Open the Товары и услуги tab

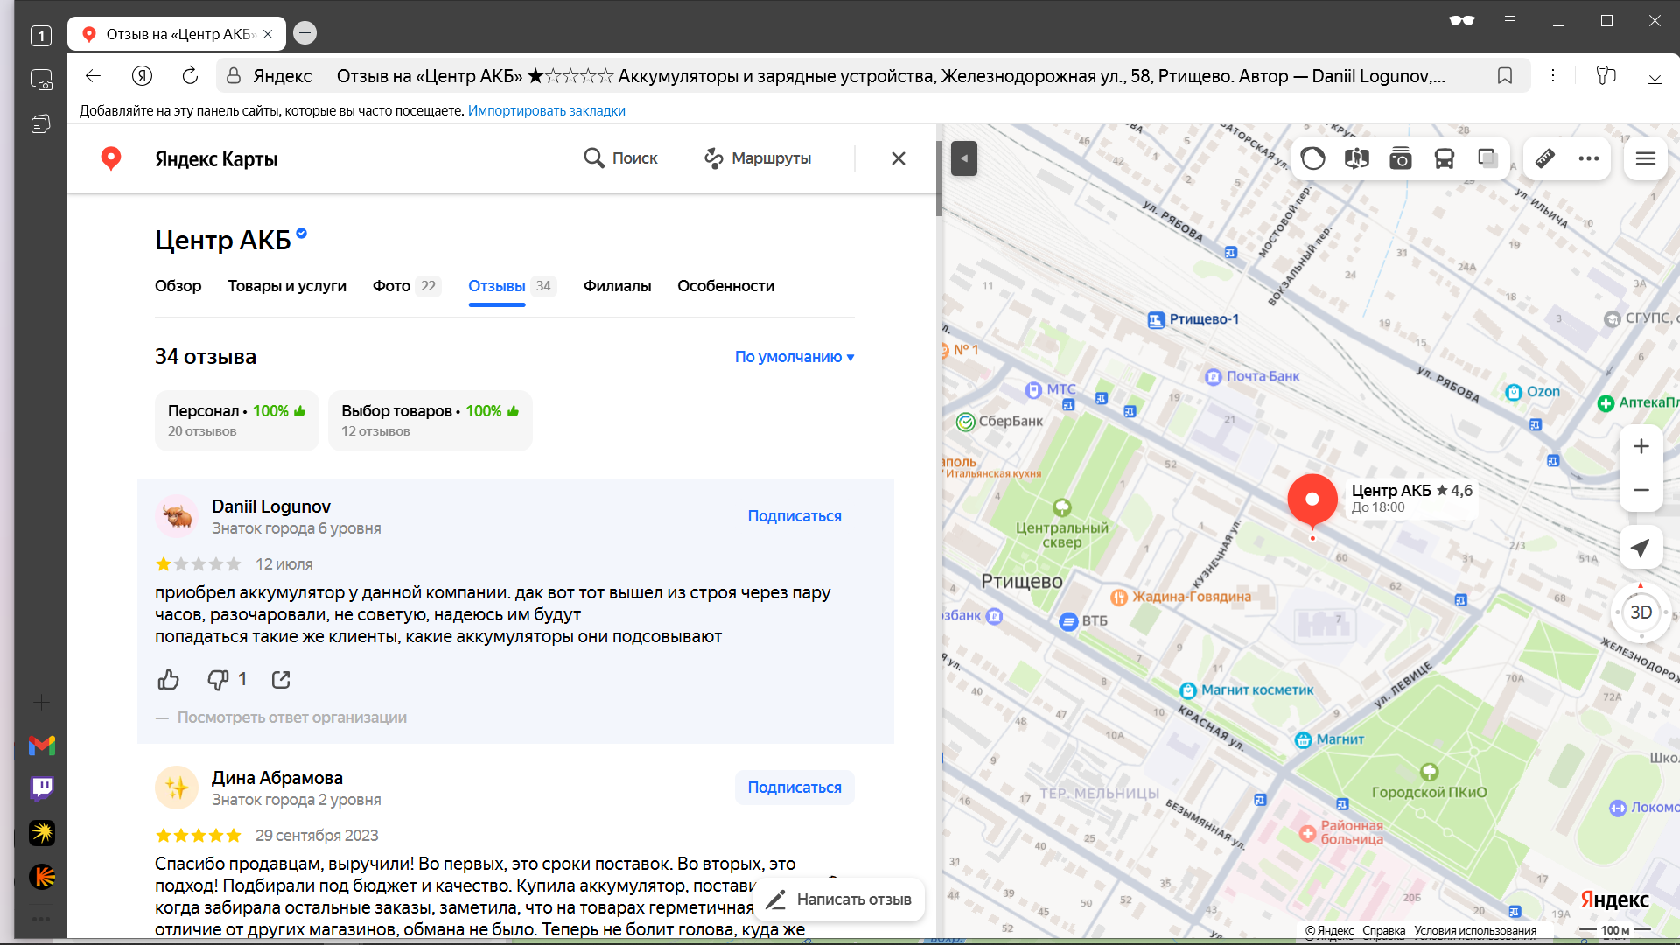(287, 286)
